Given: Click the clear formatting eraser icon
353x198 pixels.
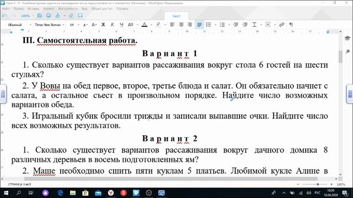Looking at the screenshot, I should (71, 15).
